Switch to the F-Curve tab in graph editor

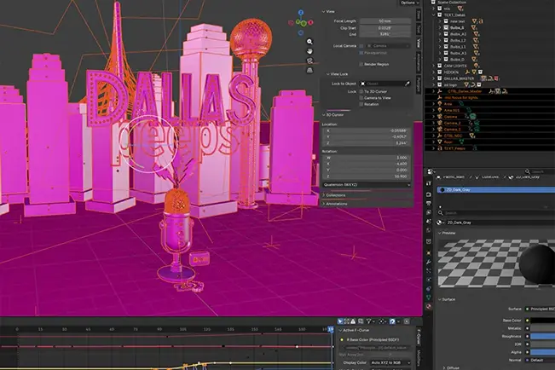[x=419, y=337]
